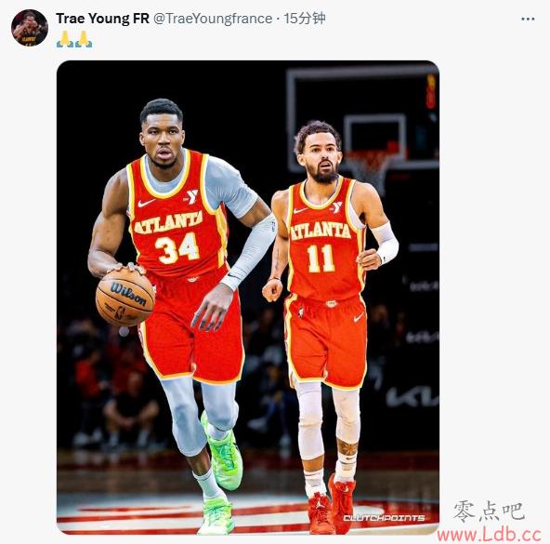This screenshot has width=550, height=544.
Task: Click the number 11 on the jersey
Action: 321,259
